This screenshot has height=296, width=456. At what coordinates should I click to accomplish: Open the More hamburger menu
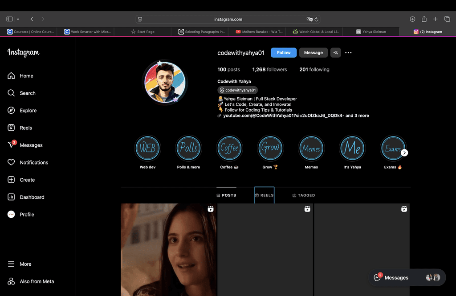click(12, 264)
